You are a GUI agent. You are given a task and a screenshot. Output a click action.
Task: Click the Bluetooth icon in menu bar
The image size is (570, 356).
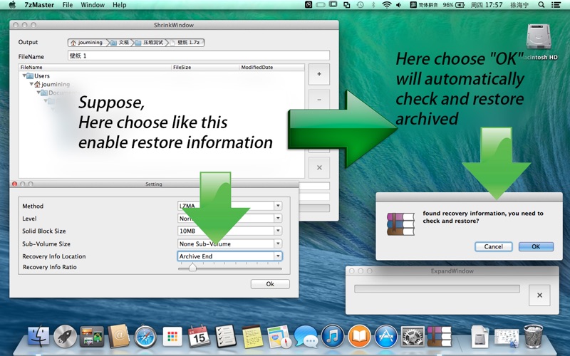(373, 5)
